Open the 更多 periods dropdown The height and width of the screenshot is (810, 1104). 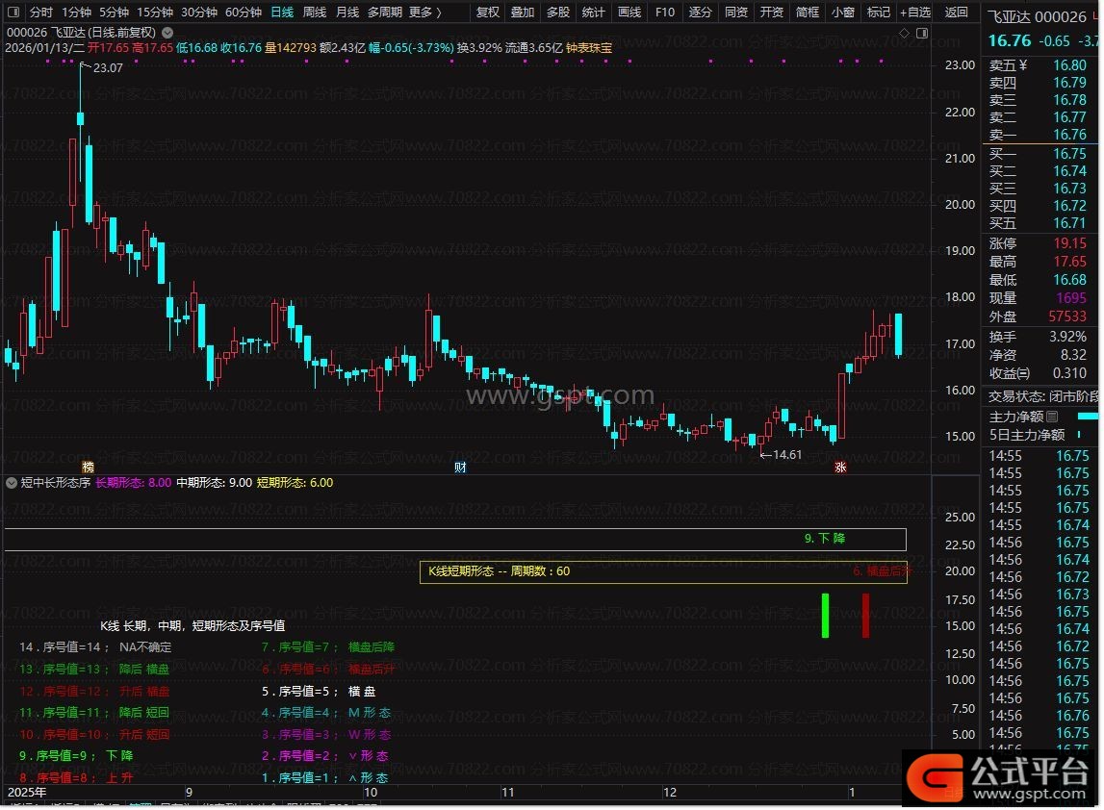(x=424, y=13)
